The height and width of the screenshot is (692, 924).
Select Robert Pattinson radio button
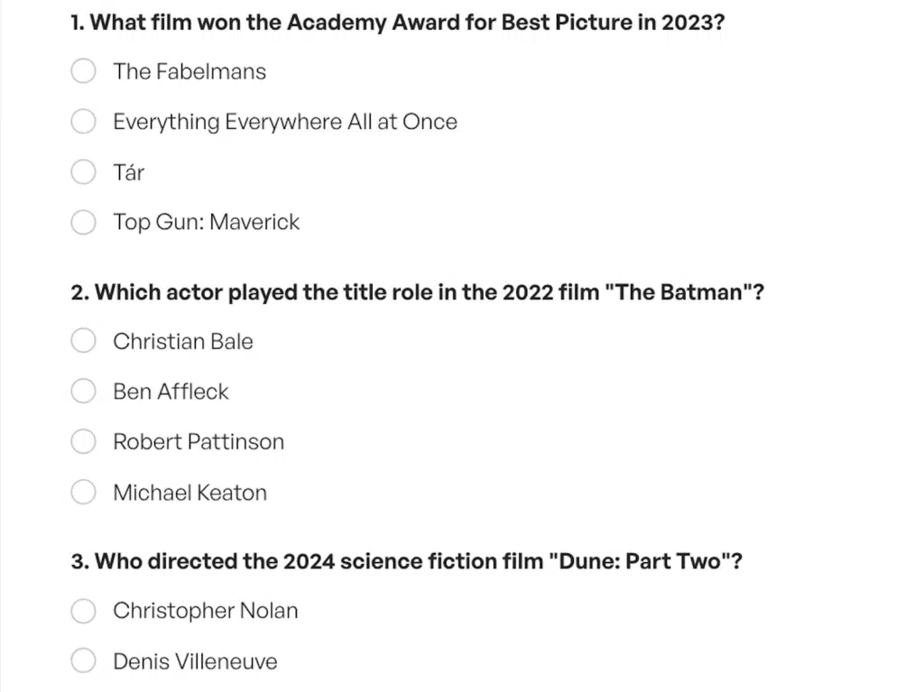(83, 441)
